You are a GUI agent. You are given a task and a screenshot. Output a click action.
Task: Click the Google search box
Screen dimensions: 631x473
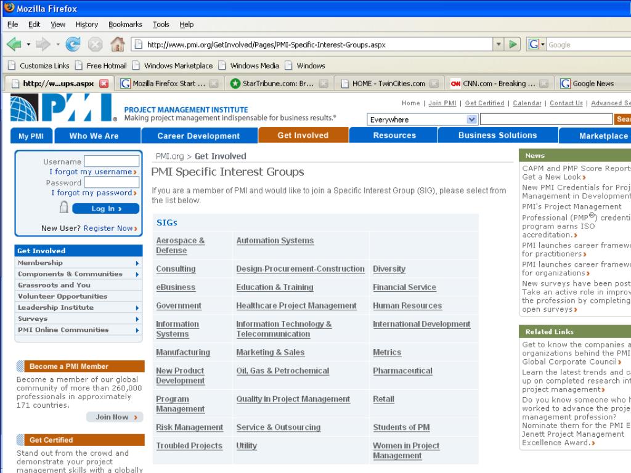(x=588, y=44)
